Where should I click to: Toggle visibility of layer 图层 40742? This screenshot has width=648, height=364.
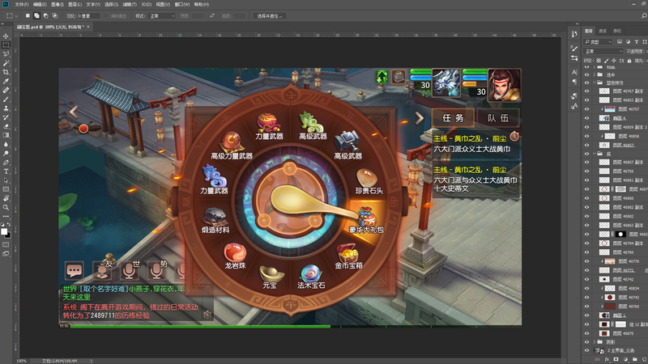tap(586, 279)
